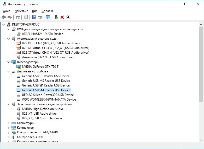Viewport: 204px width, 149px height.
Task: Click the vertical scrollbar down arrow
Action: pyautogui.click(x=201, y=140)
